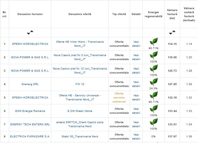Open offer E.ON Green Home
The image size is (198, 143).
(80, 111)
